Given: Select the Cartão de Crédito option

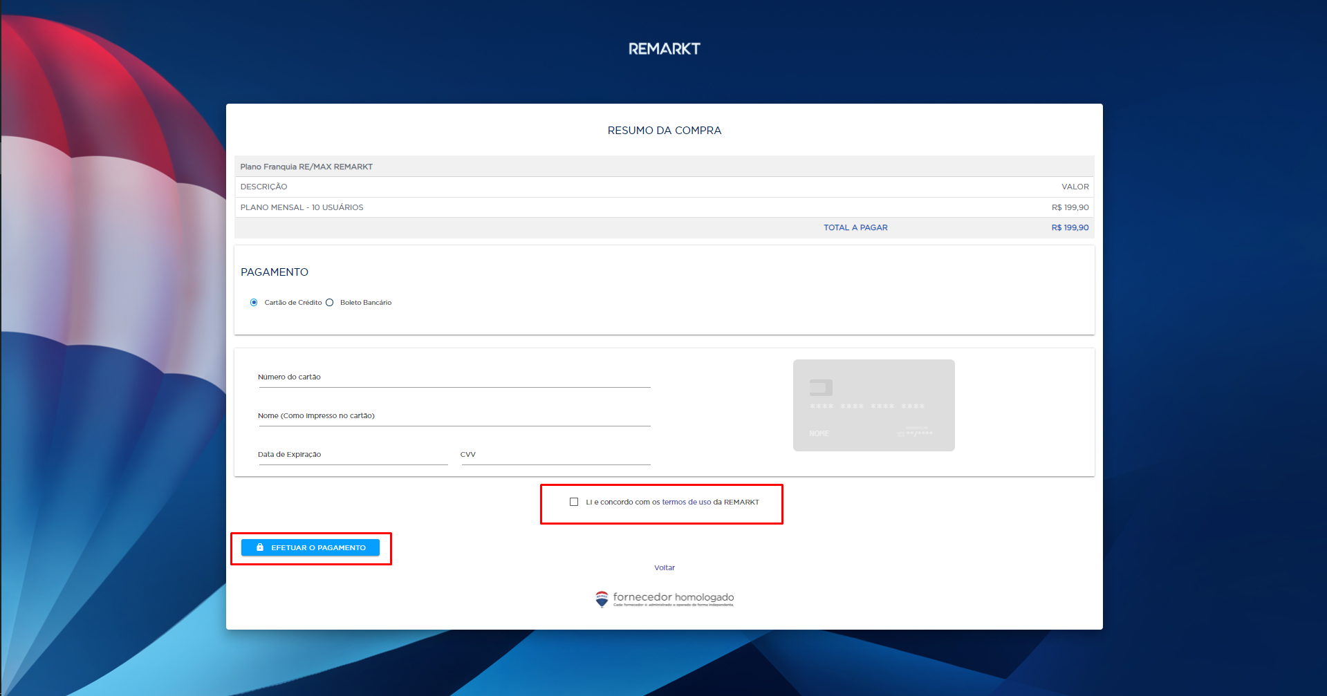Looking at the screenshot, I should click(254, 302).
